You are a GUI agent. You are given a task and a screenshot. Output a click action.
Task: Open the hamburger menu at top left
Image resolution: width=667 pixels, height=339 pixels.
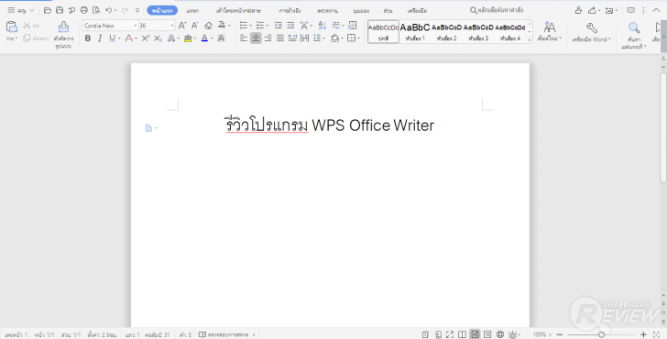[11, 10]
